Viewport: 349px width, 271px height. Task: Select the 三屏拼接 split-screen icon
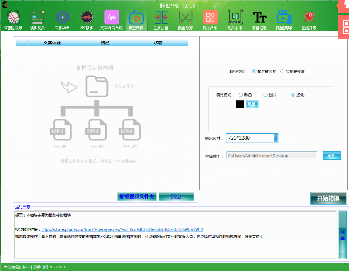161,18
